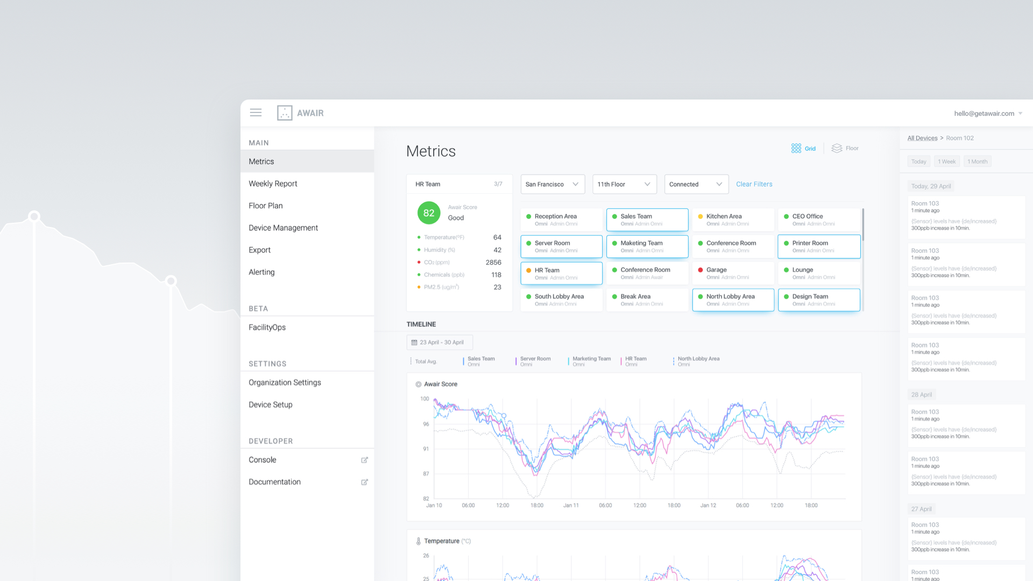The width and height of the screenshot is (1033, 581).
Task: Click the external link icon beside Documentation
Action: [365, 482]
